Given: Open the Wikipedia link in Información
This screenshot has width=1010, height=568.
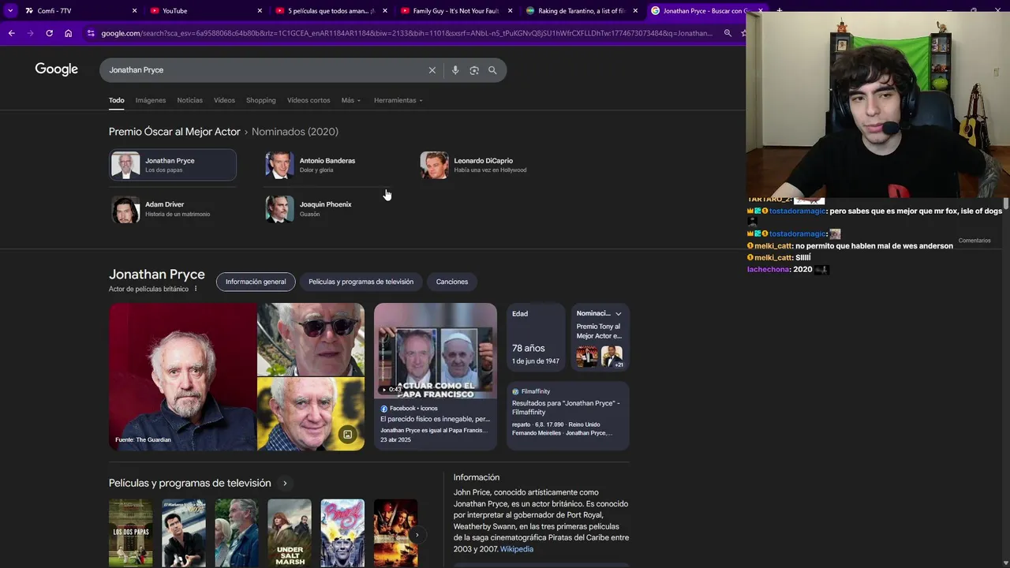Looking at the screenshot, I should pos(517,549).
